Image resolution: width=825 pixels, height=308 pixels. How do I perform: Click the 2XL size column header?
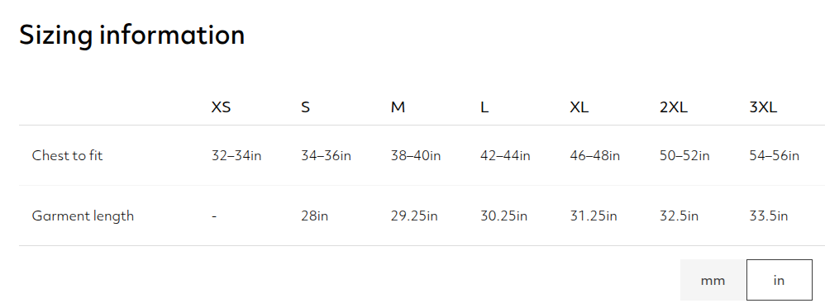(x=674, y=107)
